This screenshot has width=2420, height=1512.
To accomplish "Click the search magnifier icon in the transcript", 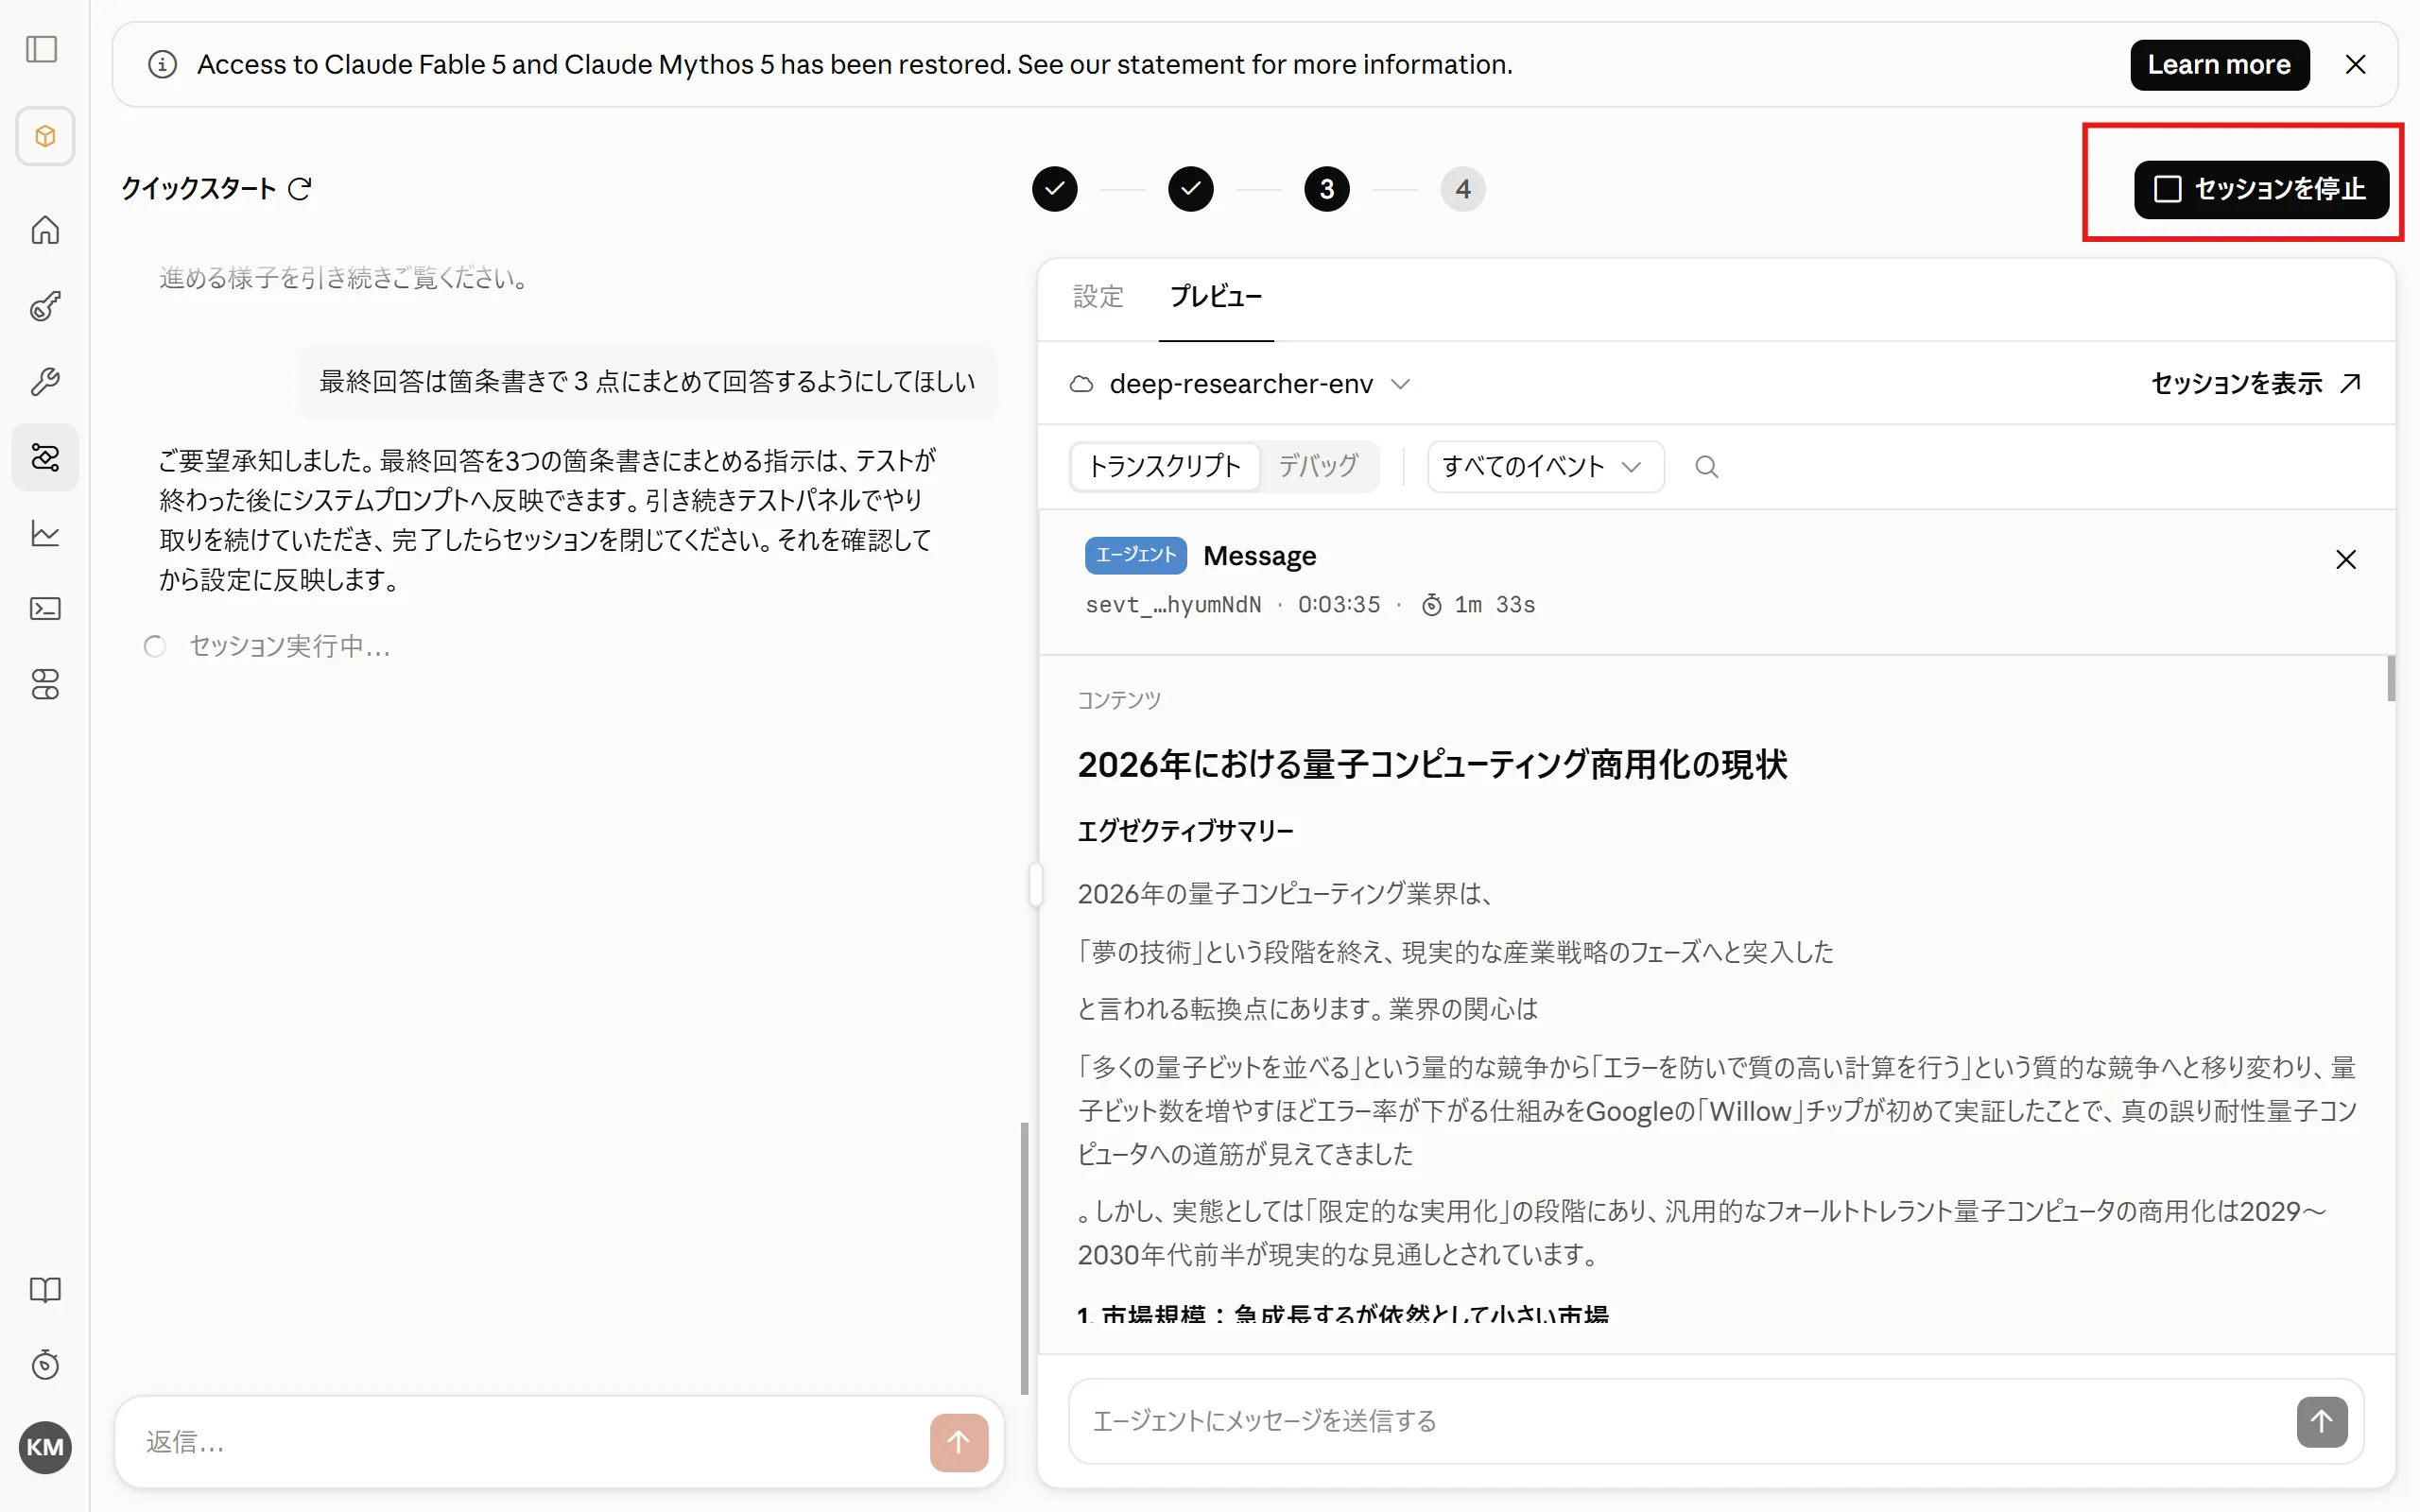I will pyautogui.click(x=1706, y=466).
